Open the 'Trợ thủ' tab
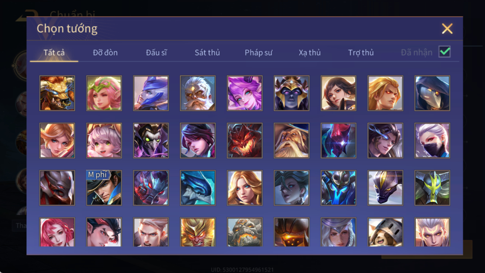The width and height of the screenshot is (485, 273). 361,53
